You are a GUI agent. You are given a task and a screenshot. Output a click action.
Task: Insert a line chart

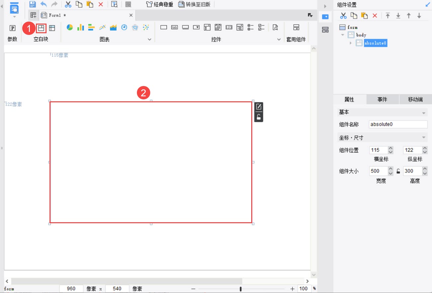102,28
